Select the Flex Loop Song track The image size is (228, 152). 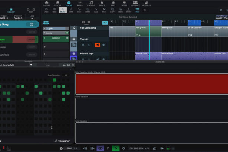click(x=88, y=28)
